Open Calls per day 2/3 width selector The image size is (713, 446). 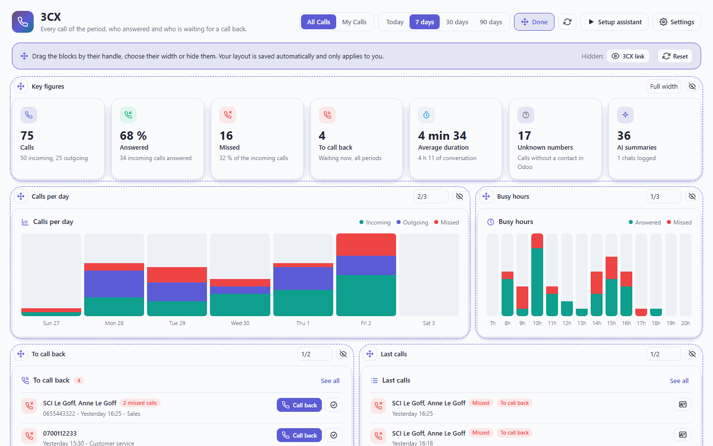tap(431, 196)
